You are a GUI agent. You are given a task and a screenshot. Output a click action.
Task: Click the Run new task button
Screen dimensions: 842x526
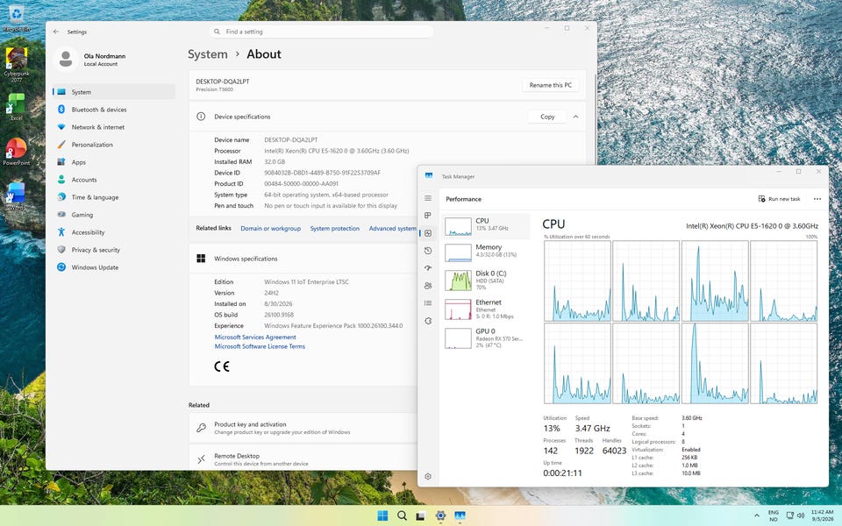coord(779,199)
